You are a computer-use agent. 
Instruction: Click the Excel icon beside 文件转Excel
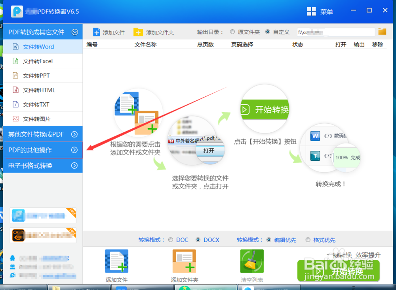pos(16,61)
